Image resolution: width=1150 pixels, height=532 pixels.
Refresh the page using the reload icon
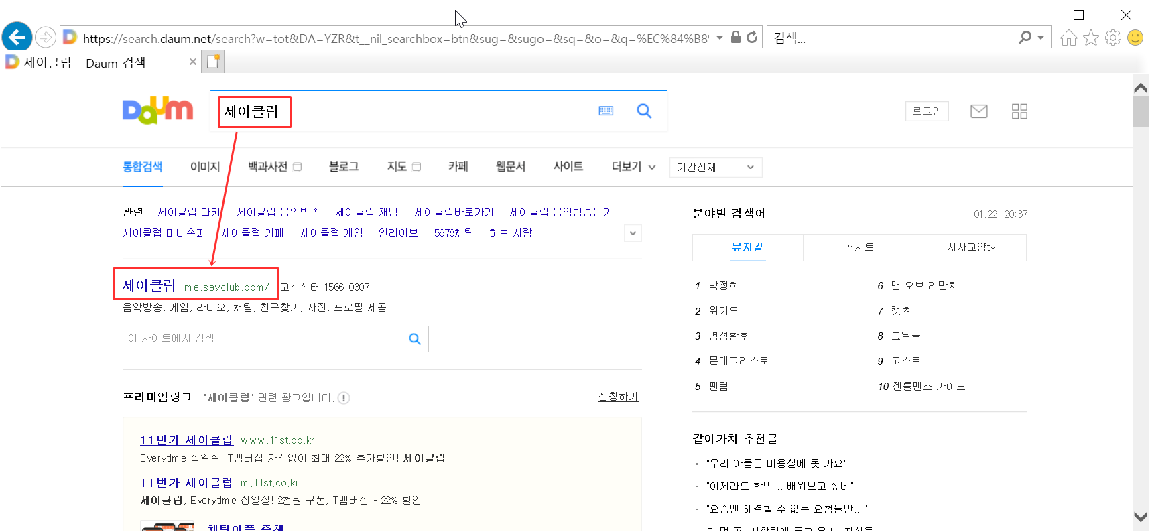[752, 37]
